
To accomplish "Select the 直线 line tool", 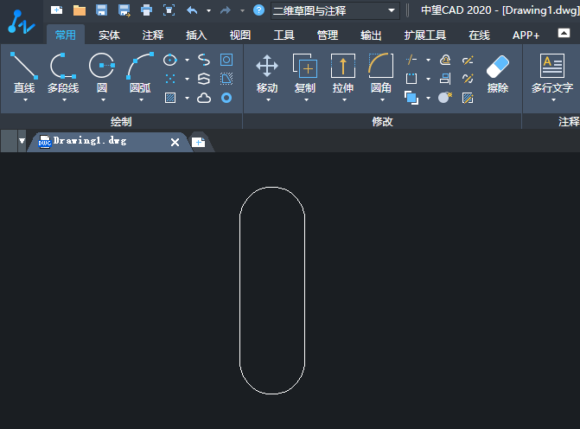I will [24, 73].
